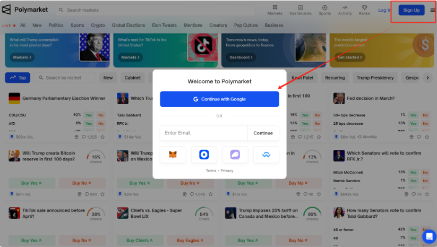
Task: Click the Sign Up button
Action: click(412, 10)
